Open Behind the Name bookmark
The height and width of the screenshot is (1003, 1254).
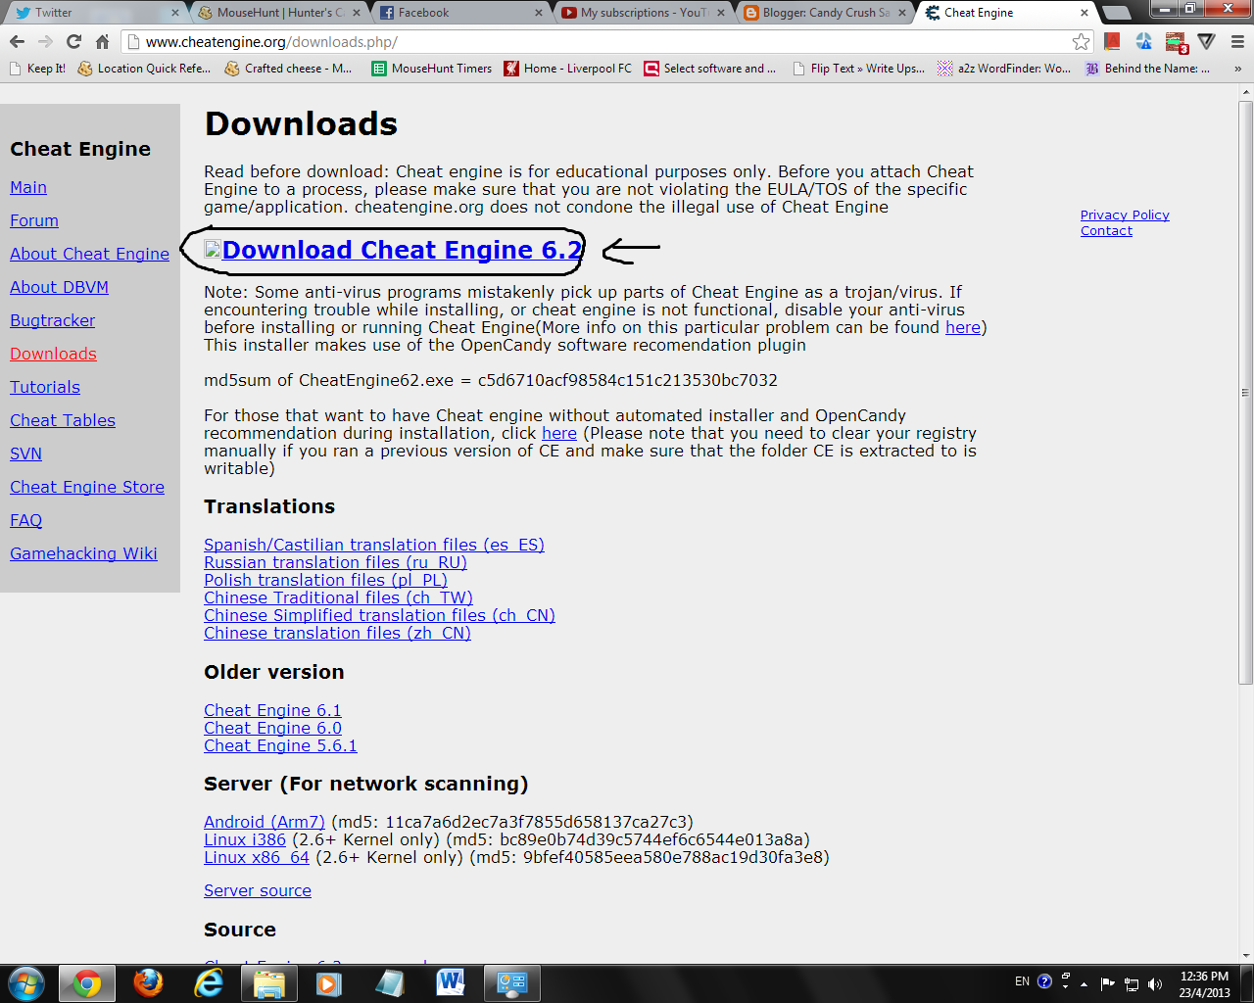(x=1148, y=69)
